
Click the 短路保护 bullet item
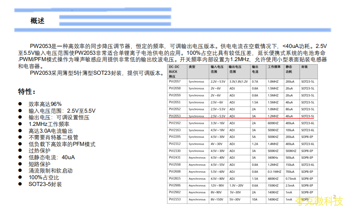tap(40, 164)
